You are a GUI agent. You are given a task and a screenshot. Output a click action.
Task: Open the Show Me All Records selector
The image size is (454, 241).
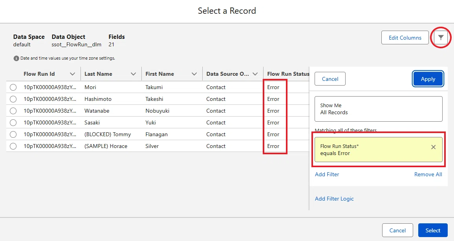(x=379, y=109)
